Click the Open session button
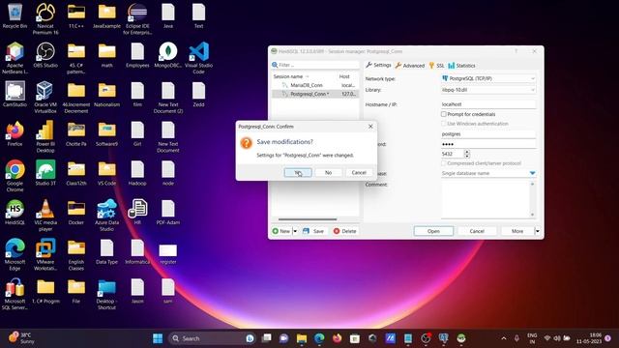This screenshot has width=619, height=348. (x=433, y=231)
